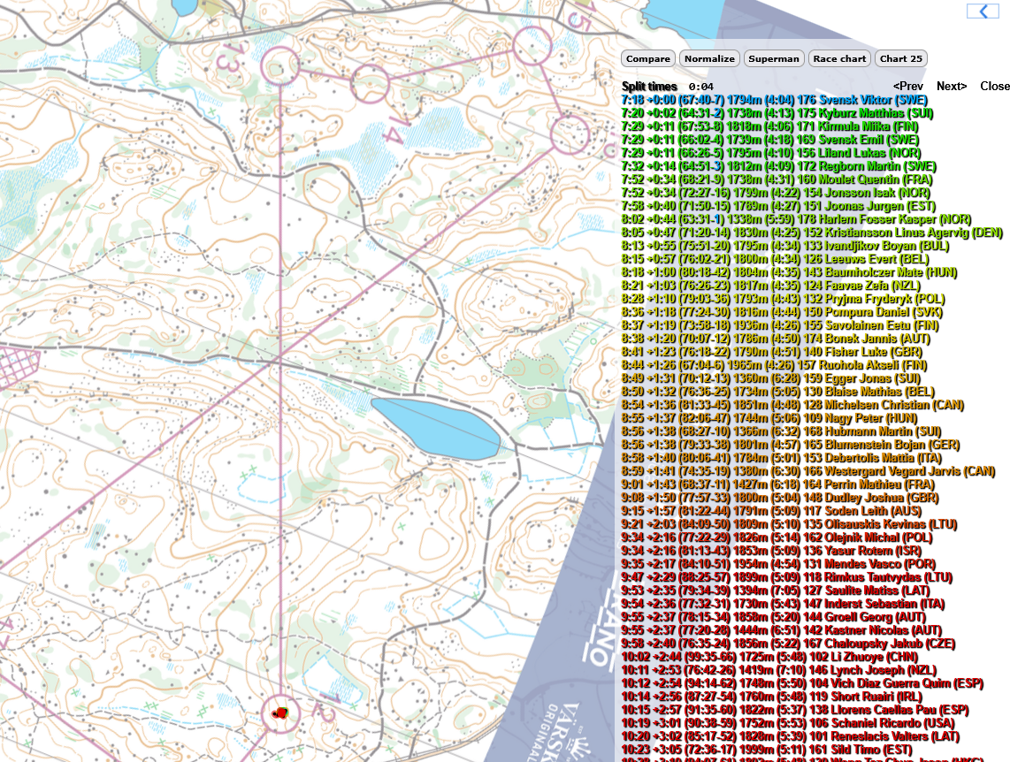Viewport: 1010px width, 762px height.
Task: Select runner 106 Schaniel Ricardo (USA)
Action: point(788,723)
